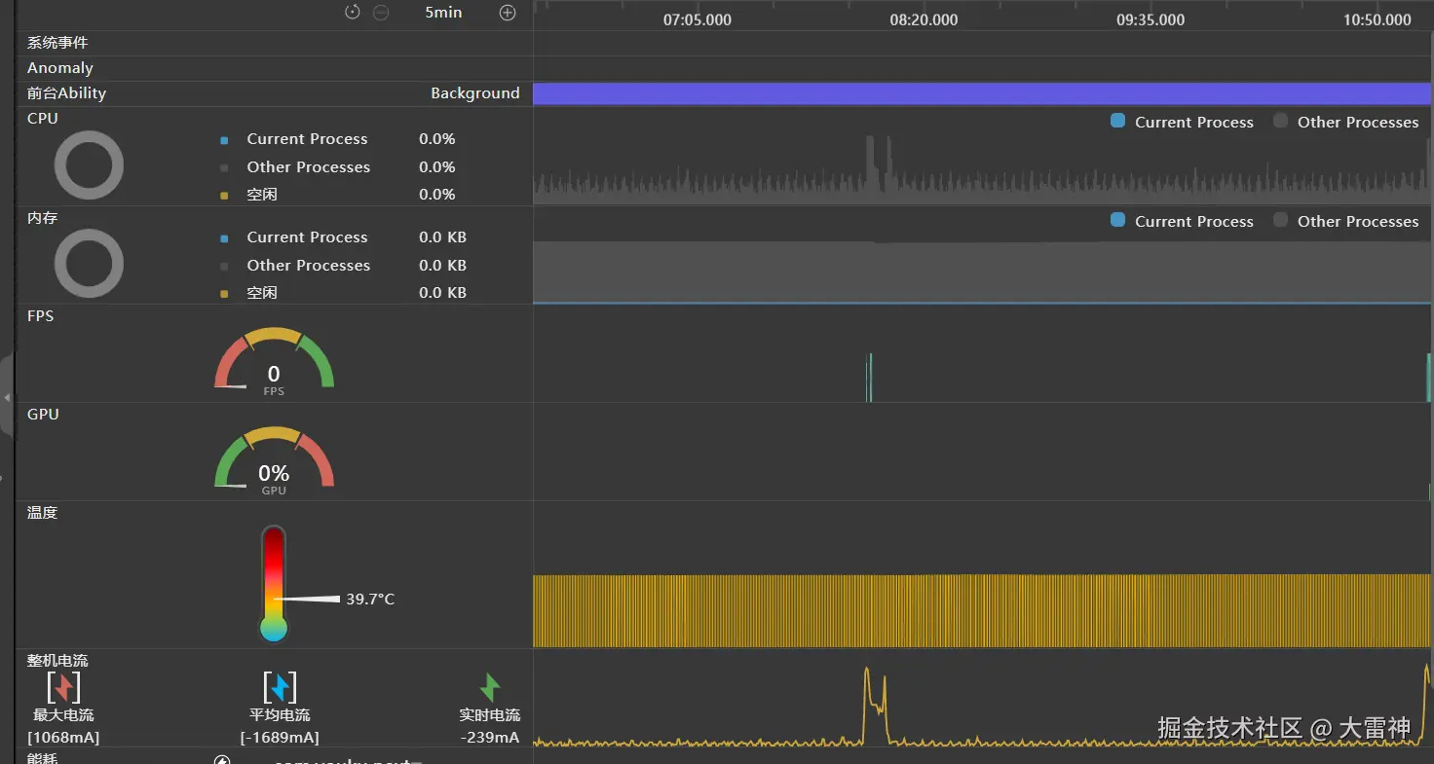Select the FPS lane label
The image size is (1434, 764).
pyautogui.click(x=40, y=316)
